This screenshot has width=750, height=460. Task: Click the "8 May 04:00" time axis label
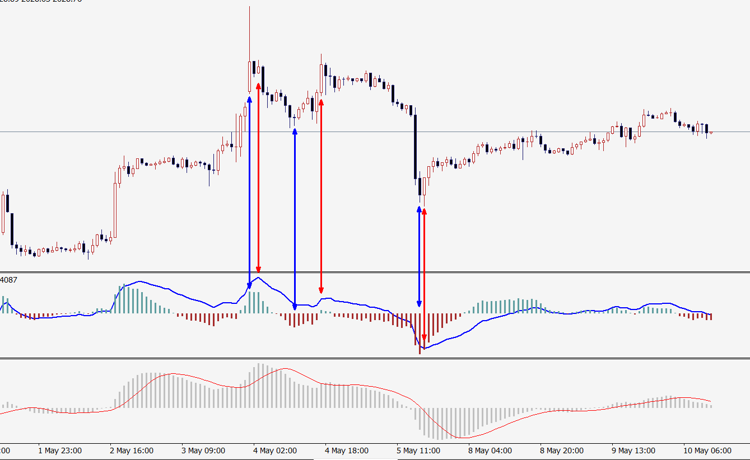point(490,450)
